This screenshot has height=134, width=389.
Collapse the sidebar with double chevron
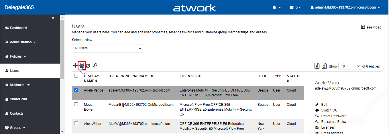click(53, 18)
